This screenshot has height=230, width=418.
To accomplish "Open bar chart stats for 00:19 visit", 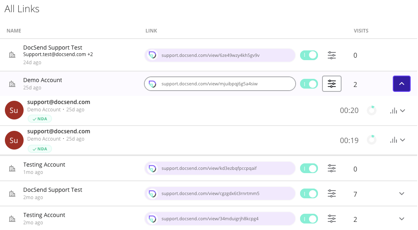I will pos(394,140).
